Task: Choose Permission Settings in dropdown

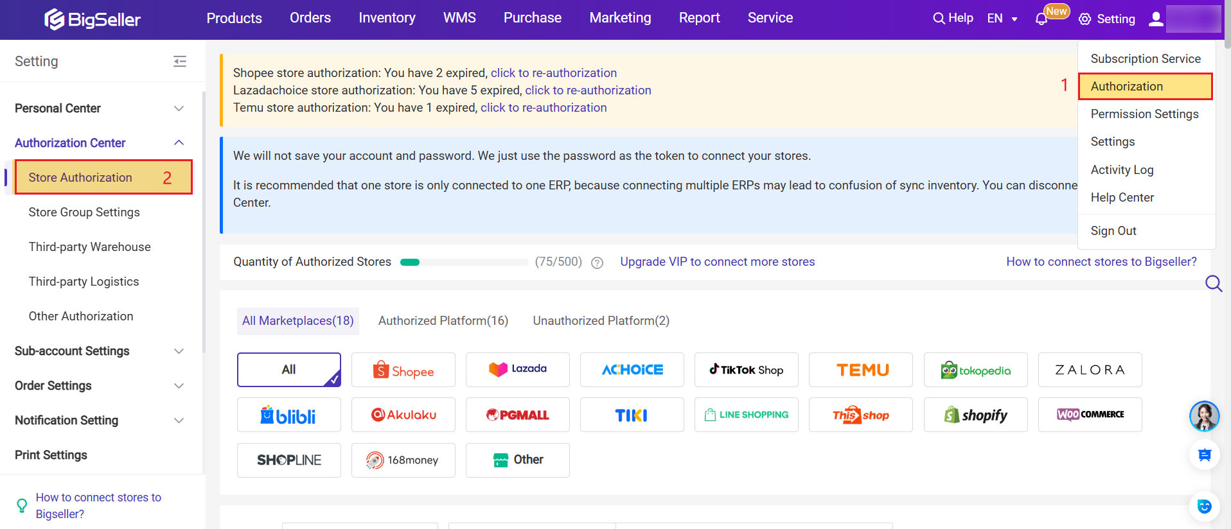Action: (x=1145, y=114)
